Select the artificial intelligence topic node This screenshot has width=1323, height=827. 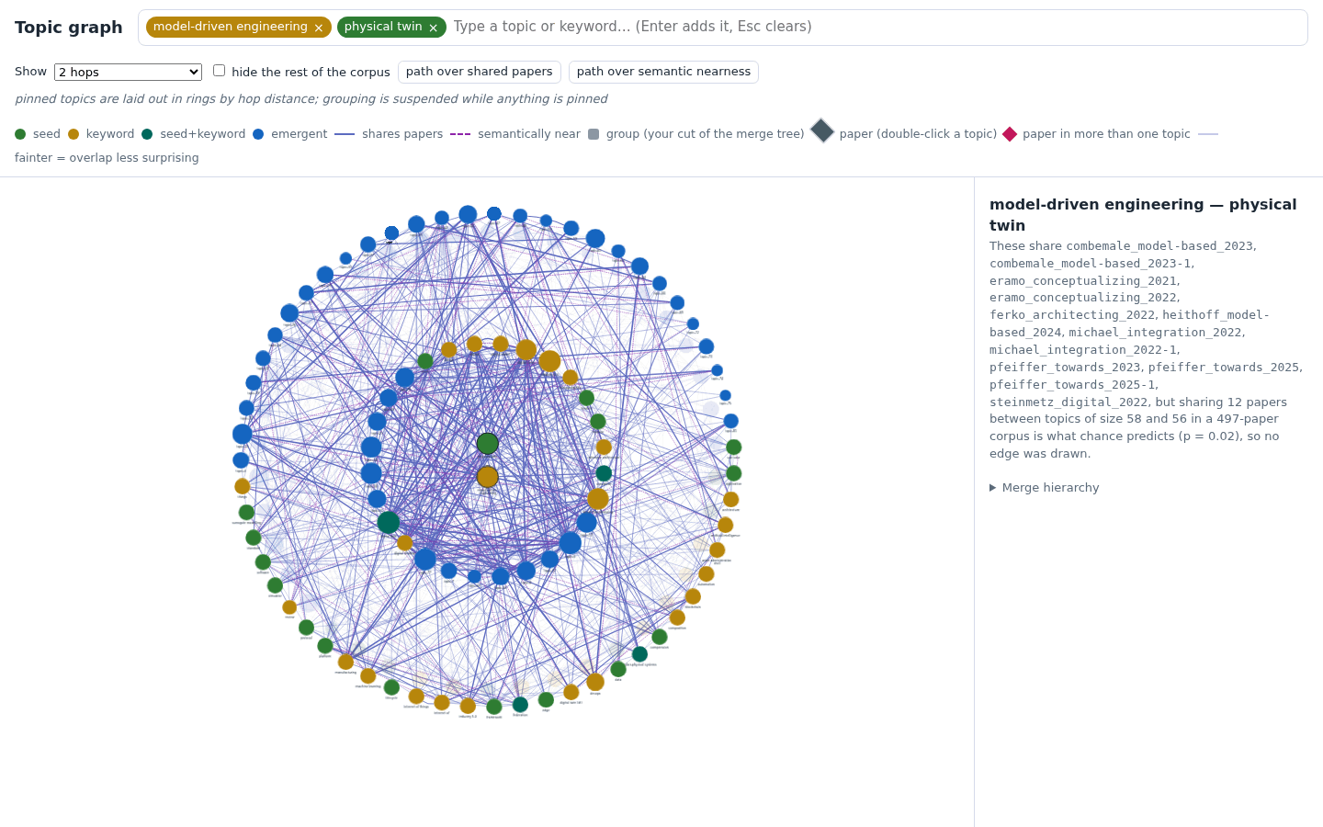[726, 525]
